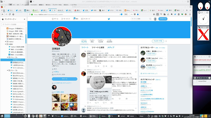Screen dimensions: 211x118
Task: Open Twitter モーメント
Action: (66, 19)
